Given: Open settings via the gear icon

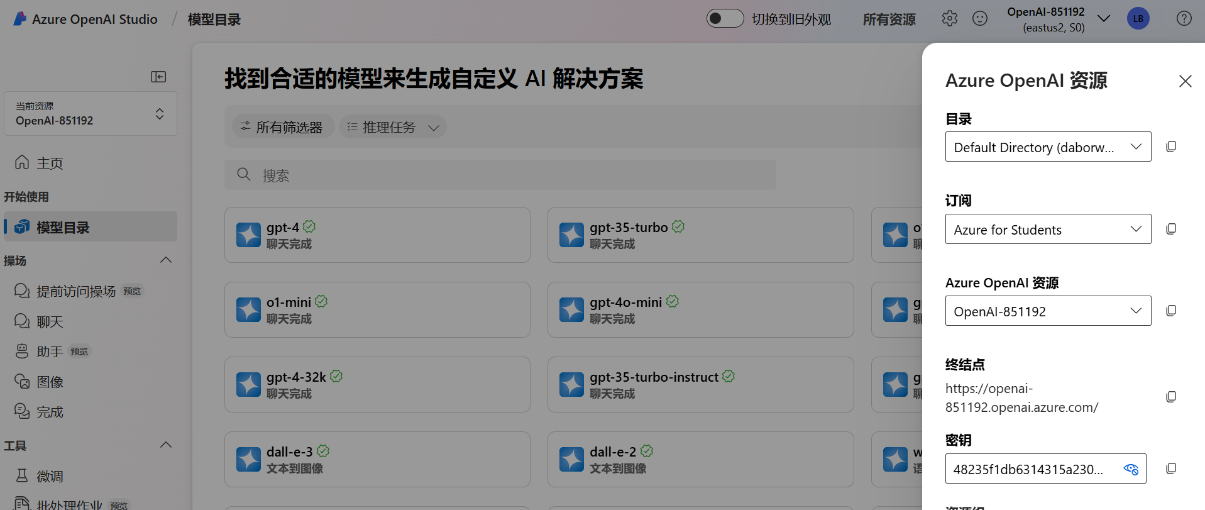Looking at the screenshot, I should click(950, 19).
